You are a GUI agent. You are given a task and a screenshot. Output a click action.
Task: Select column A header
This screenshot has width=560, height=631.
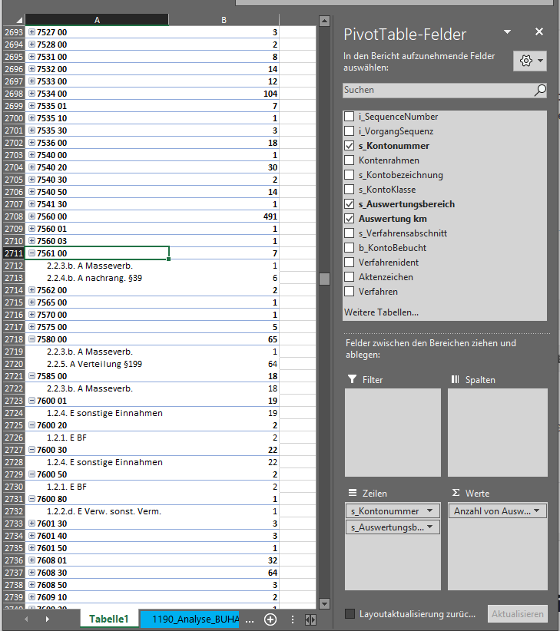pos(97,20)
